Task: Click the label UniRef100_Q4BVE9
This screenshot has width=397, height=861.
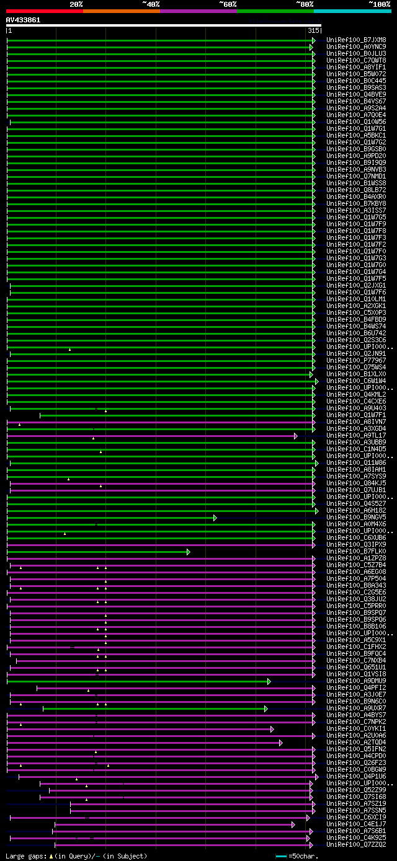Action: pos(356,95)
